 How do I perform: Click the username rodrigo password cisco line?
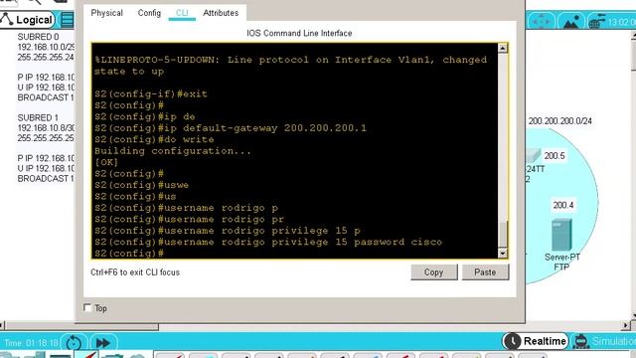click(268, 243)
